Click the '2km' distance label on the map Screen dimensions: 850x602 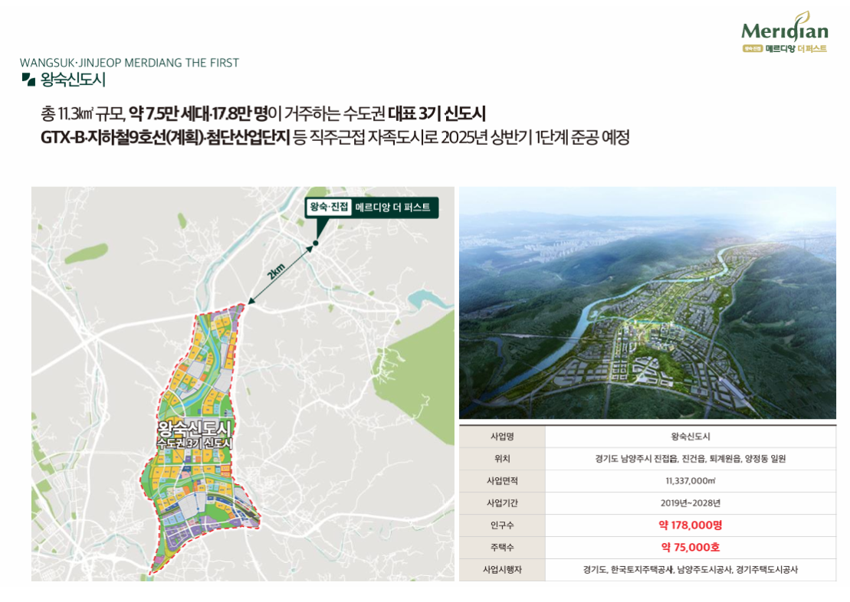[x=276, y=270]
